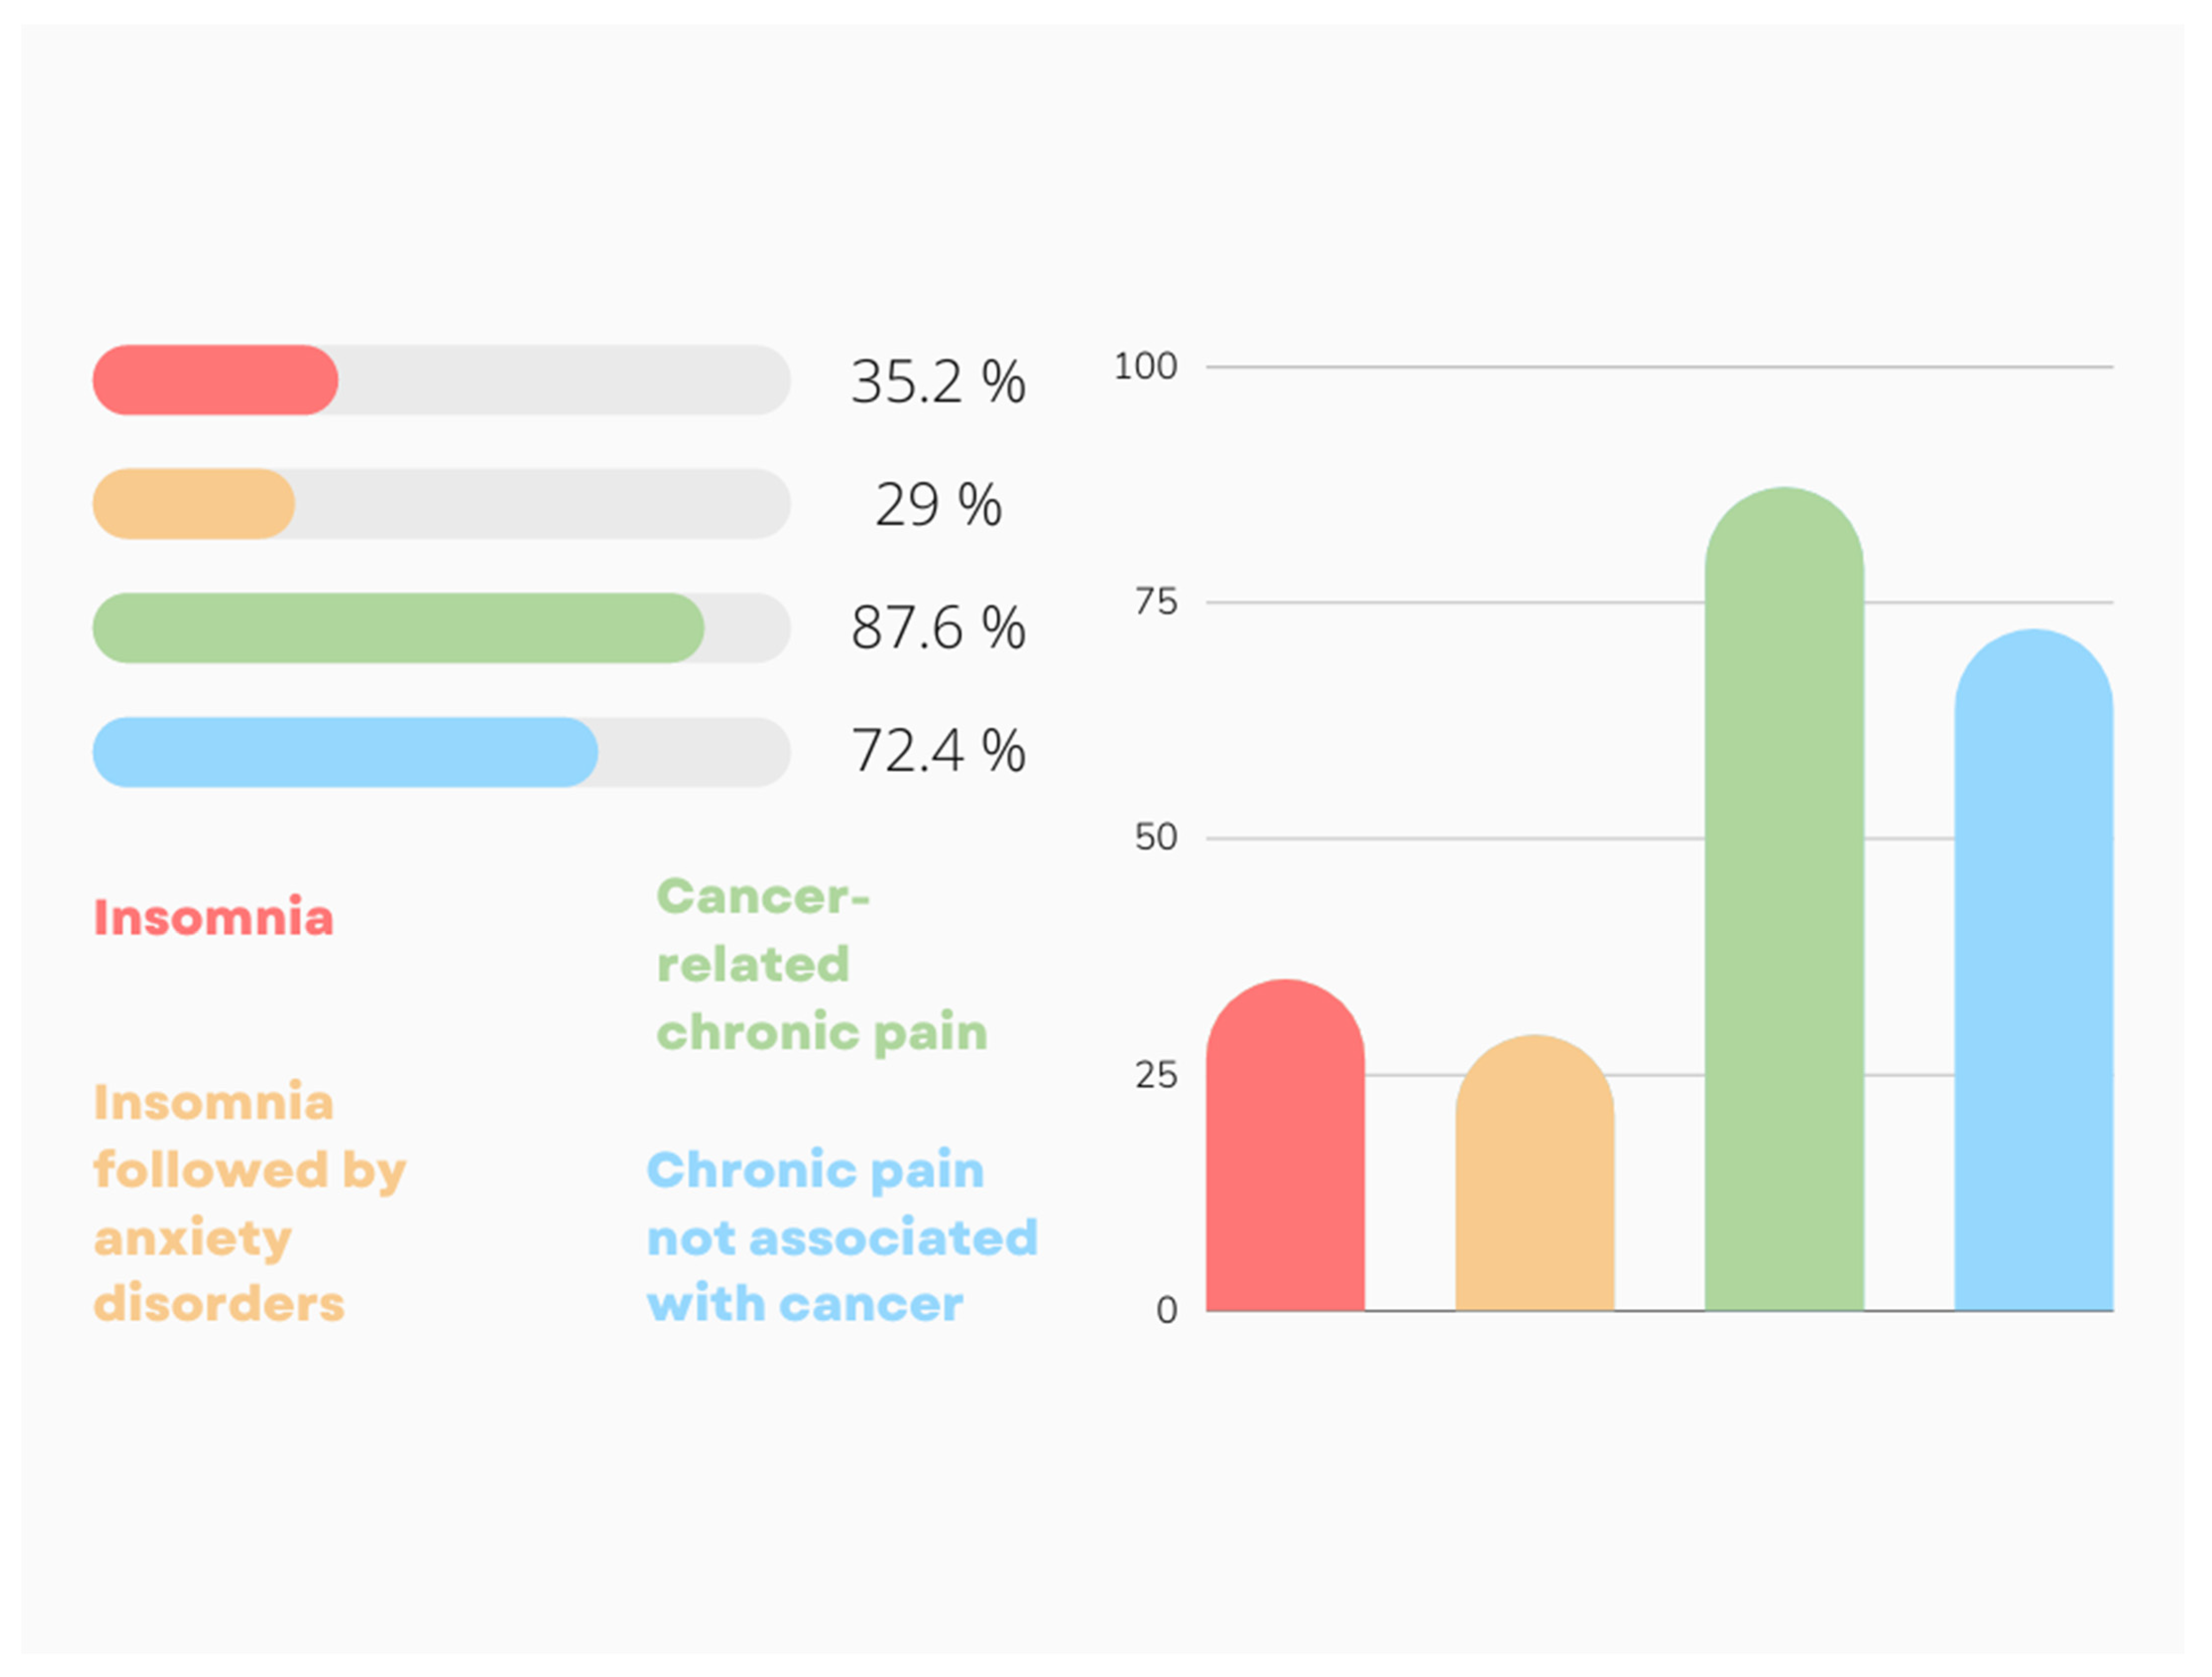Click the red Insomnia legend label
Screen dimensions: 2212x1677
tap(213, 918)
